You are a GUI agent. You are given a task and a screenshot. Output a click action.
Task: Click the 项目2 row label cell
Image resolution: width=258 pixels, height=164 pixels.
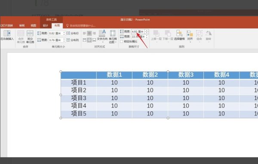click(79, 90)
